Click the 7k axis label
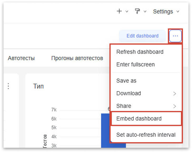 pyautogui.click(x=54, y=110)
